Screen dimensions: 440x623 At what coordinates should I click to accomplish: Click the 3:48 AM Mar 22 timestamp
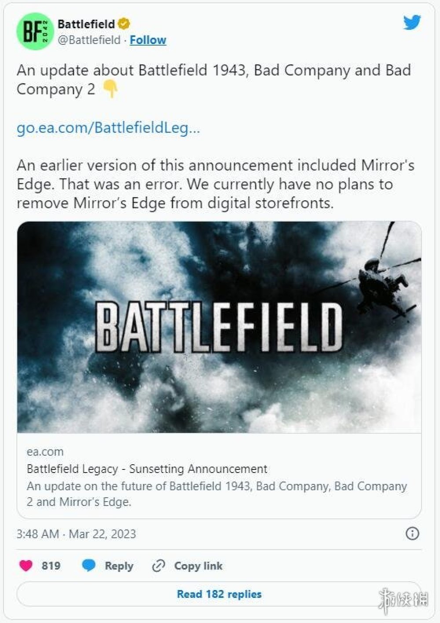click(x=76, y=534)
